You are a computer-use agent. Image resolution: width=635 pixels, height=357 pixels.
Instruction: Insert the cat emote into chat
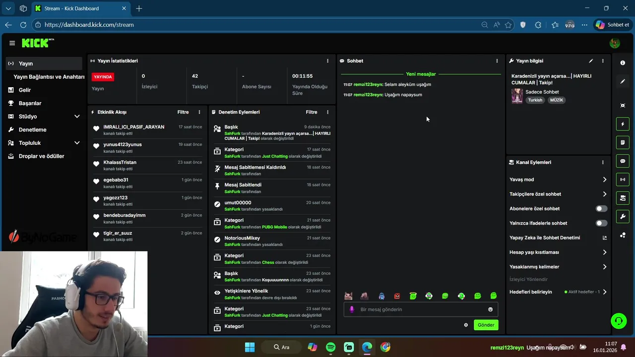348,296
